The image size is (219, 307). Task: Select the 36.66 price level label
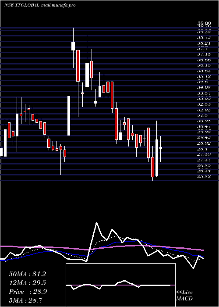click(204, 60)
